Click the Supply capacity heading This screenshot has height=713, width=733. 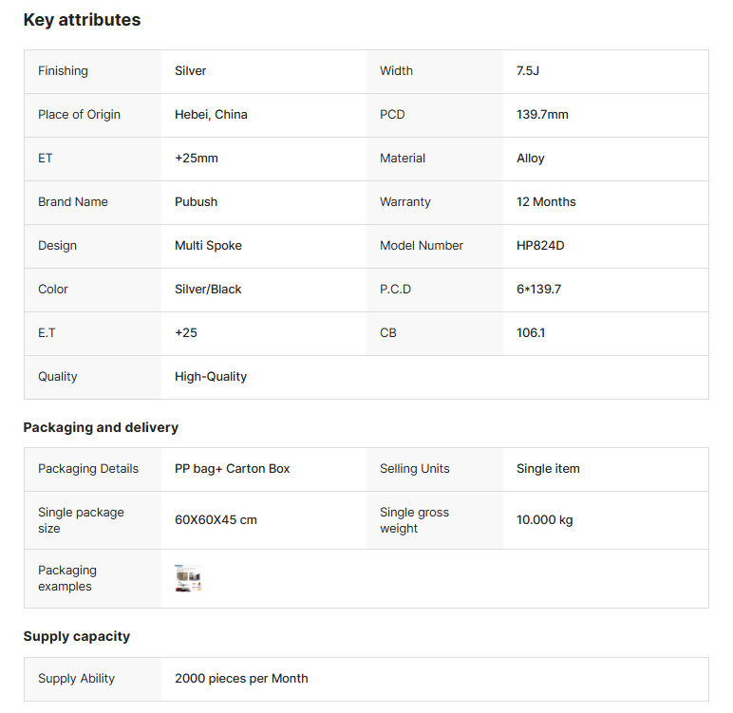[x=76, y=636]
